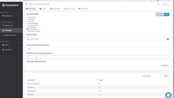Select the Per Virtual Core license mode
This screenshot has height=98, width=174.
[27, 25]
